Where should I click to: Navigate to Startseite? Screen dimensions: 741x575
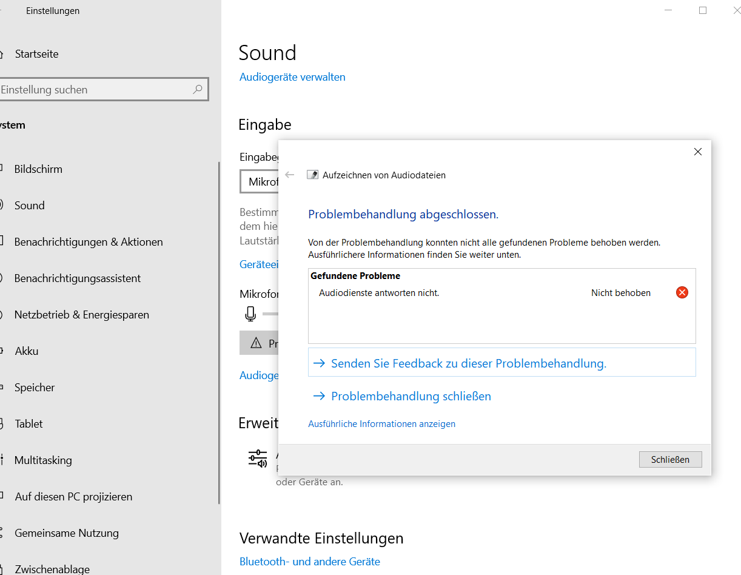[36, 54]
